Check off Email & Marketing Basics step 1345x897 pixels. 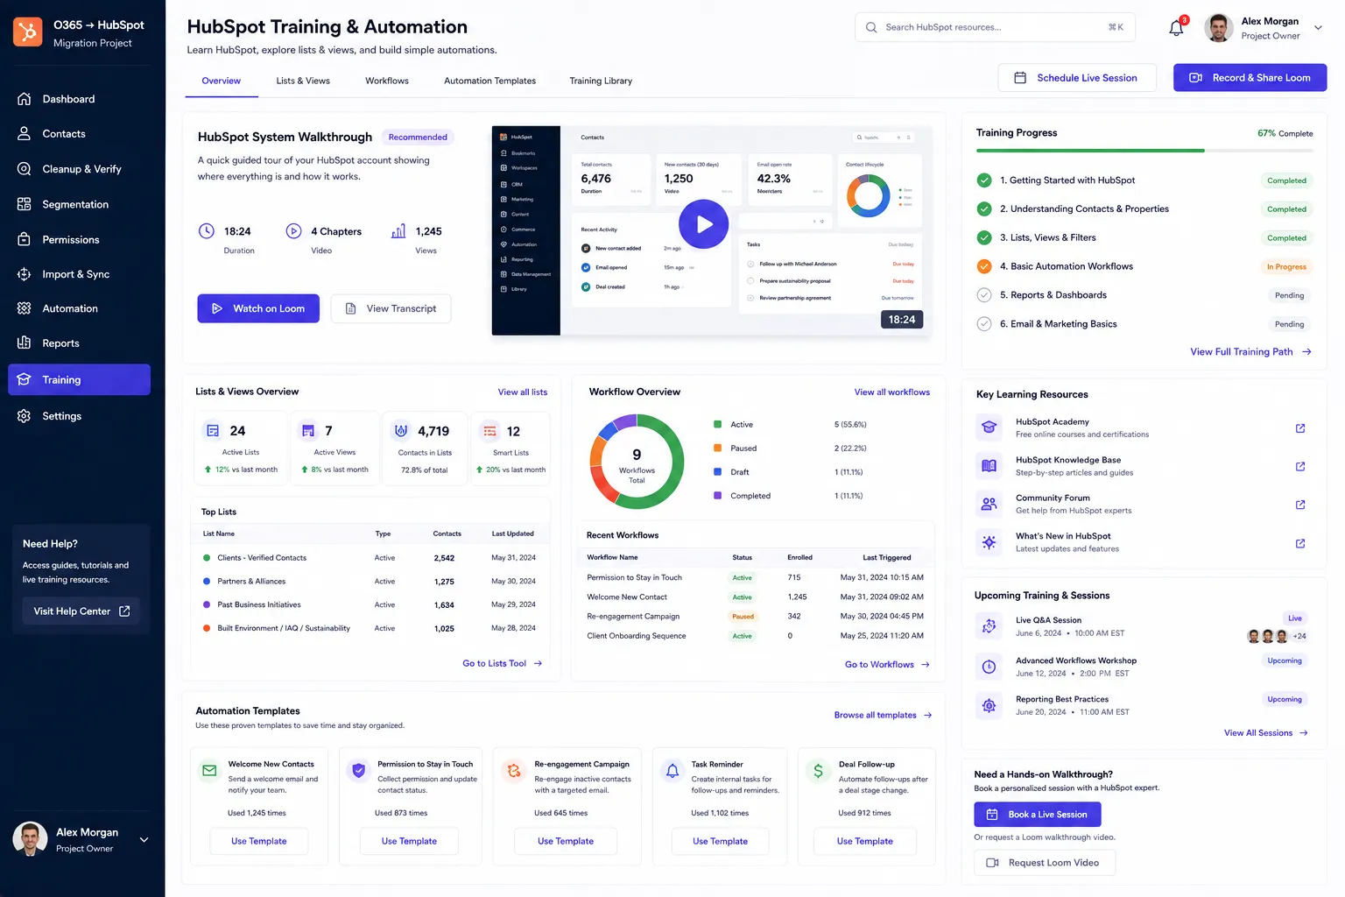984,324
